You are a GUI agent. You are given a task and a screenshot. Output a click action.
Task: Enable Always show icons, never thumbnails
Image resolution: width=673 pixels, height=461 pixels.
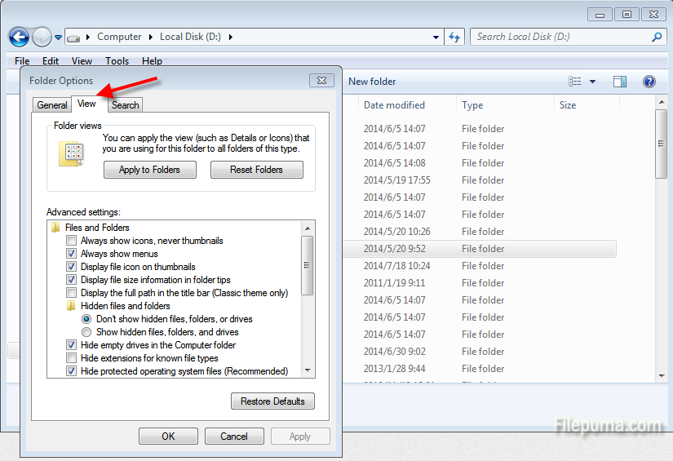[72, 241]
